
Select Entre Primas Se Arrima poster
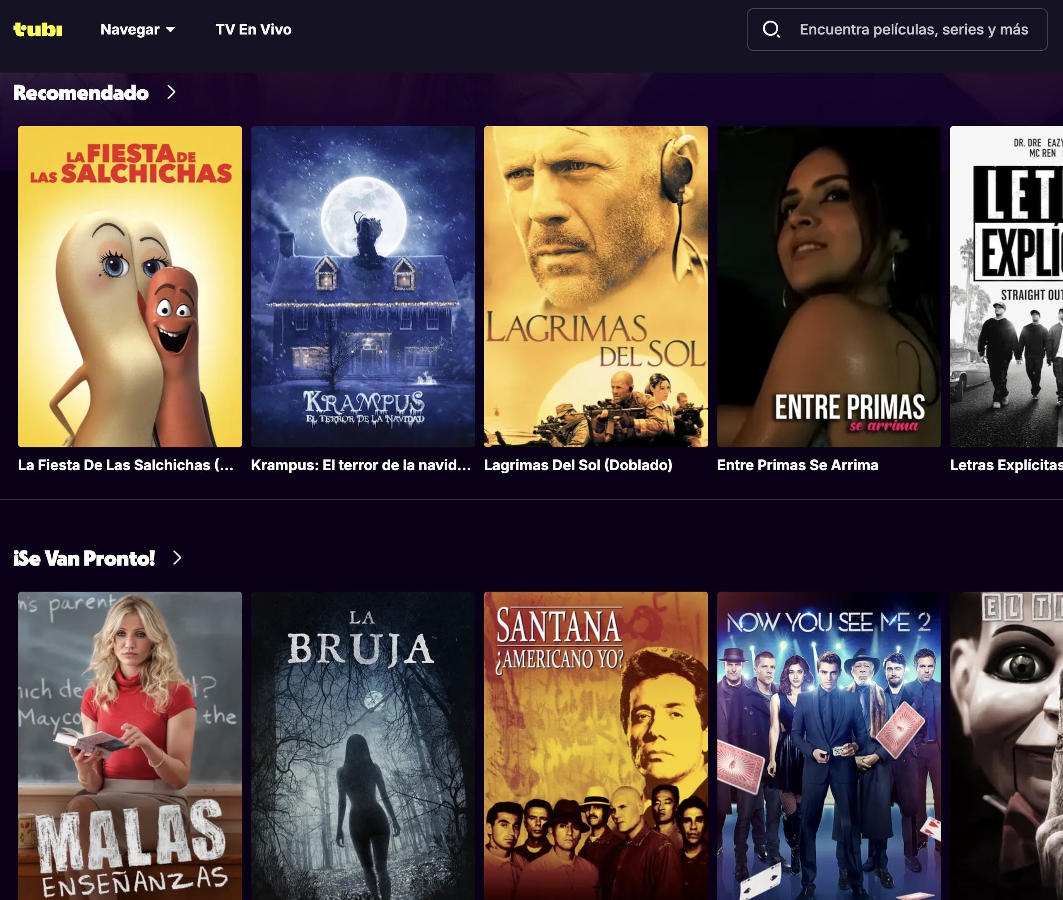click(828, 286)
